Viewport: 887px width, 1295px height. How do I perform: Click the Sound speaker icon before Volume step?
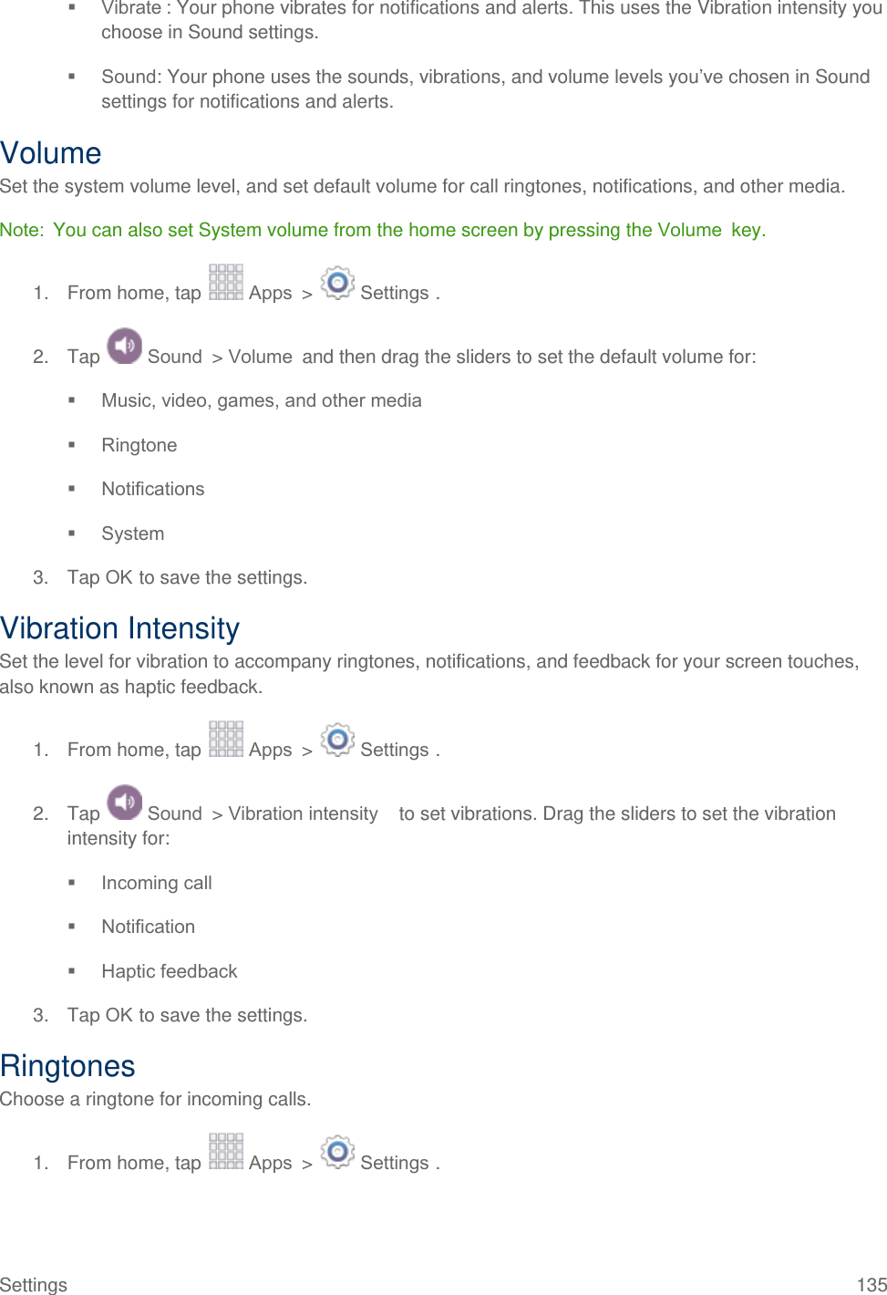point(125,347)
